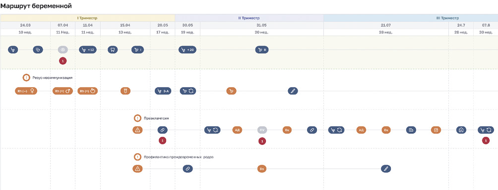Viewport: 498px width, 190px height.
Task: Click the orange test tube analysis icon
Action: pyautogui.click(x=125, y=91)
